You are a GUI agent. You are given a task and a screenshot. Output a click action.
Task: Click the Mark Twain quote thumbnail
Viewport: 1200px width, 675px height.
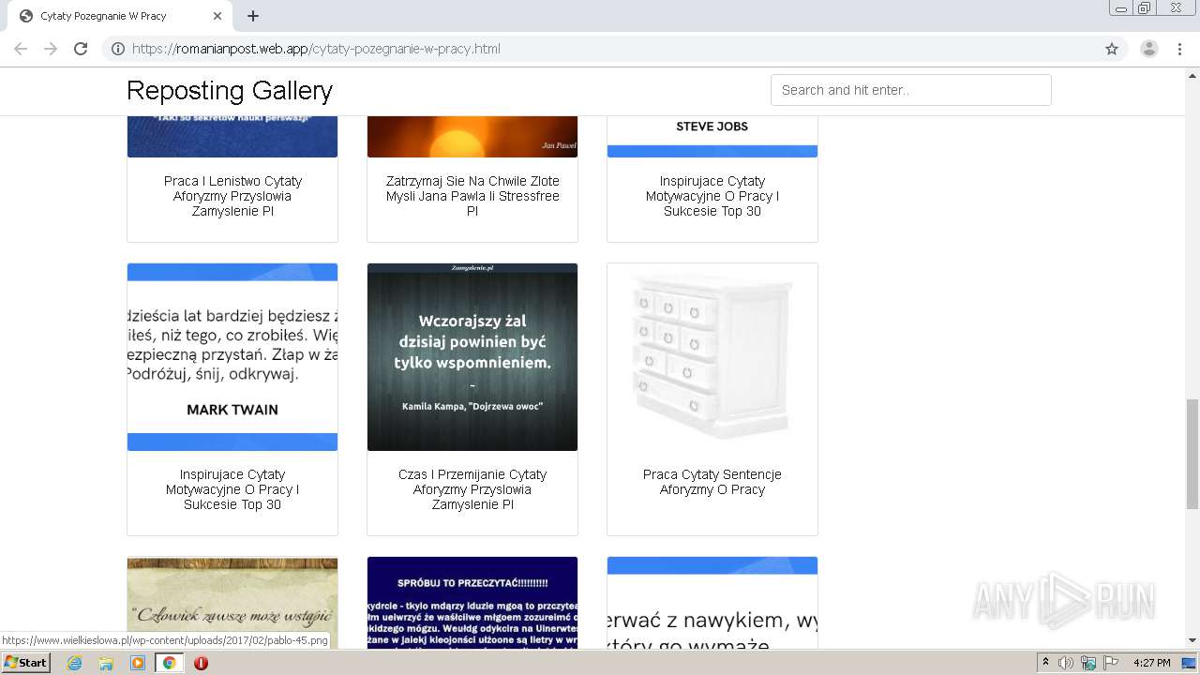click(232, 357)
